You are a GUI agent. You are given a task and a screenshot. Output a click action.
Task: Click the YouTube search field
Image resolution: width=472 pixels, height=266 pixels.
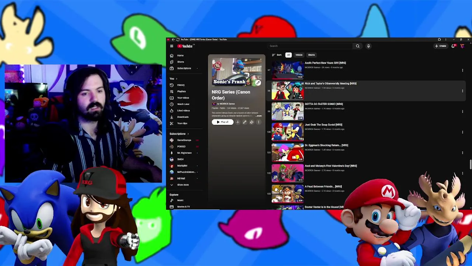(x=310, y=46)
